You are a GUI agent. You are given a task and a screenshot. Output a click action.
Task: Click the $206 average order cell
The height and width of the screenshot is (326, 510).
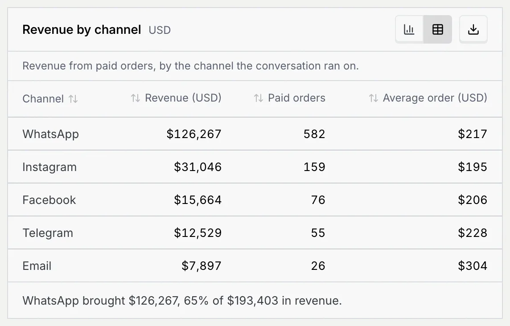click(472, 200)
